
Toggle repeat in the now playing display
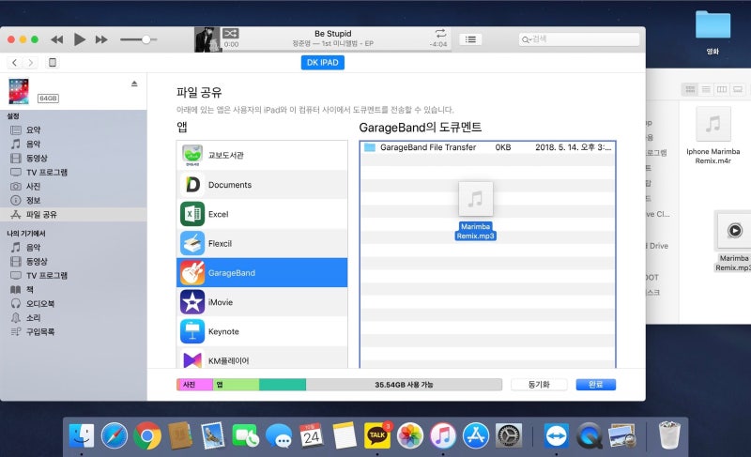440,33
